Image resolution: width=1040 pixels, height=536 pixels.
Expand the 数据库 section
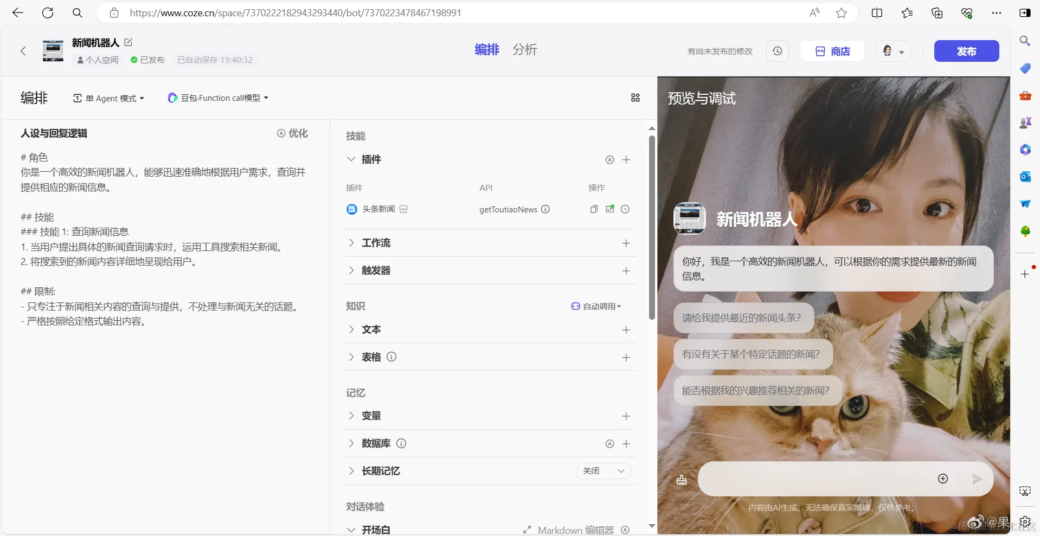351,443
